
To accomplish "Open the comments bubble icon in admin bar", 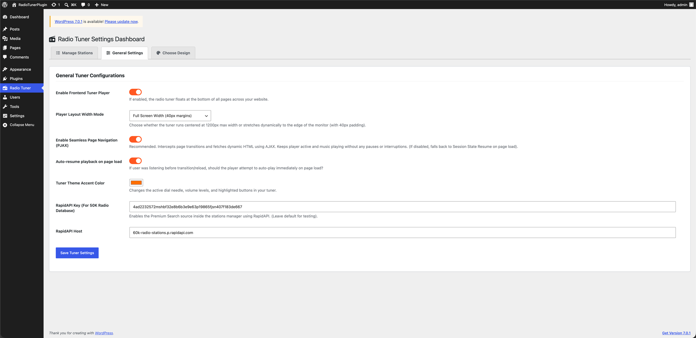I will point(83,5).
